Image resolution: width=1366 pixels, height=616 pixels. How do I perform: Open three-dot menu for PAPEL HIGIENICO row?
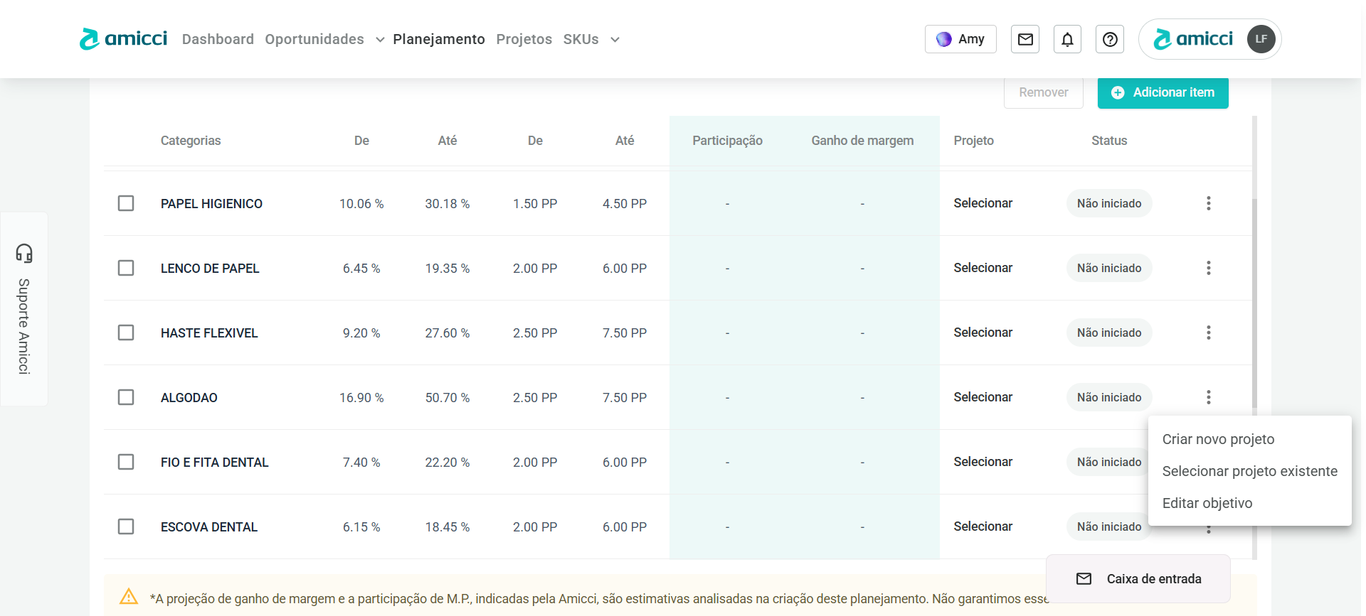[x=1208, y=203]
